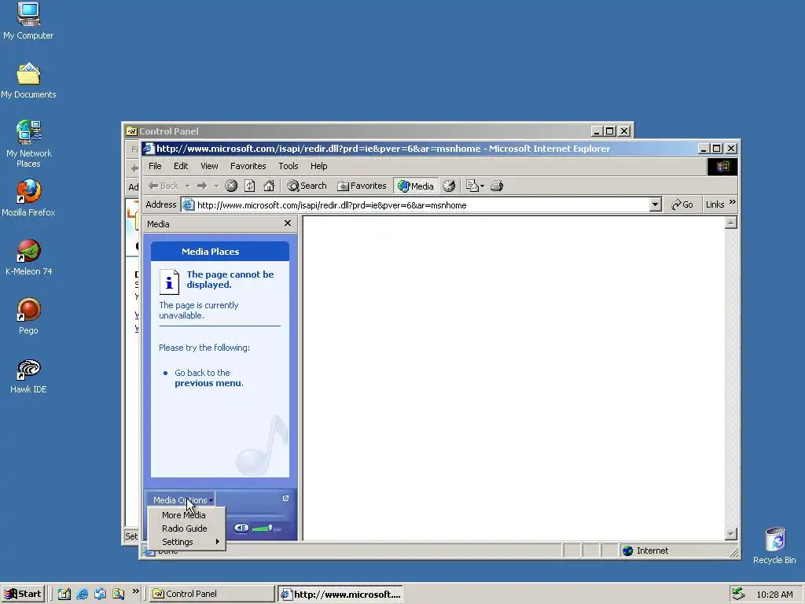The image size is (805, 604).
Task: Select the My Network Places desktop icon
Action: point(28,144)
